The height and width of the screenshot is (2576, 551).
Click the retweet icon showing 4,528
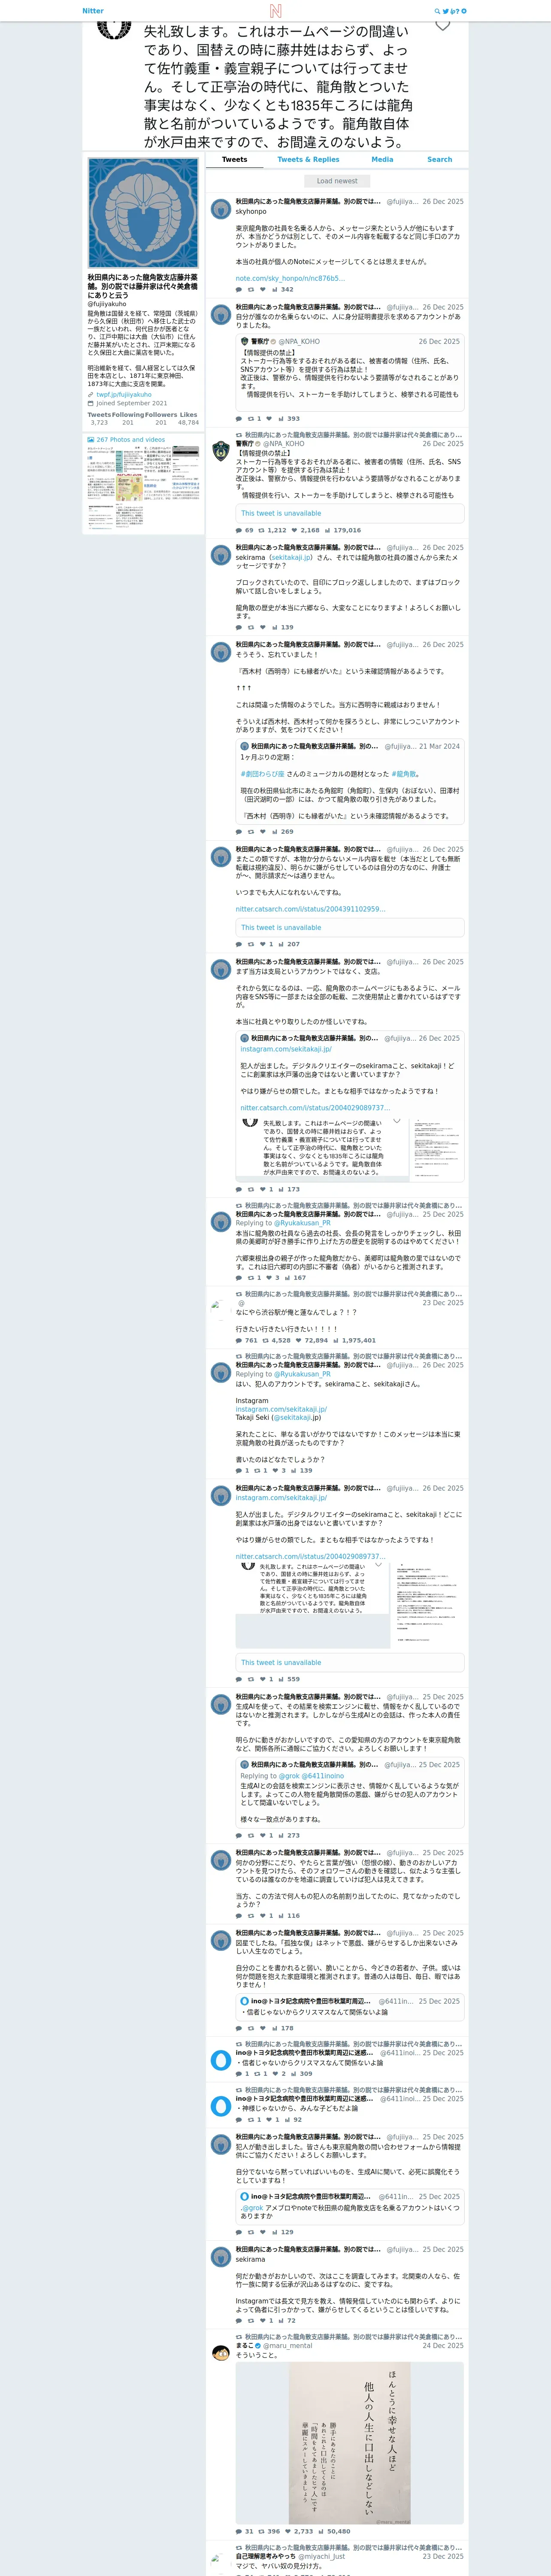pyautogui.click(x=266, y=1341)
